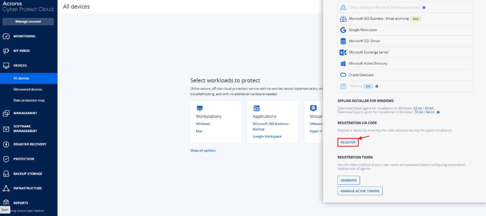Click the Show all options link
486x216 pixels.
point(203,150)
